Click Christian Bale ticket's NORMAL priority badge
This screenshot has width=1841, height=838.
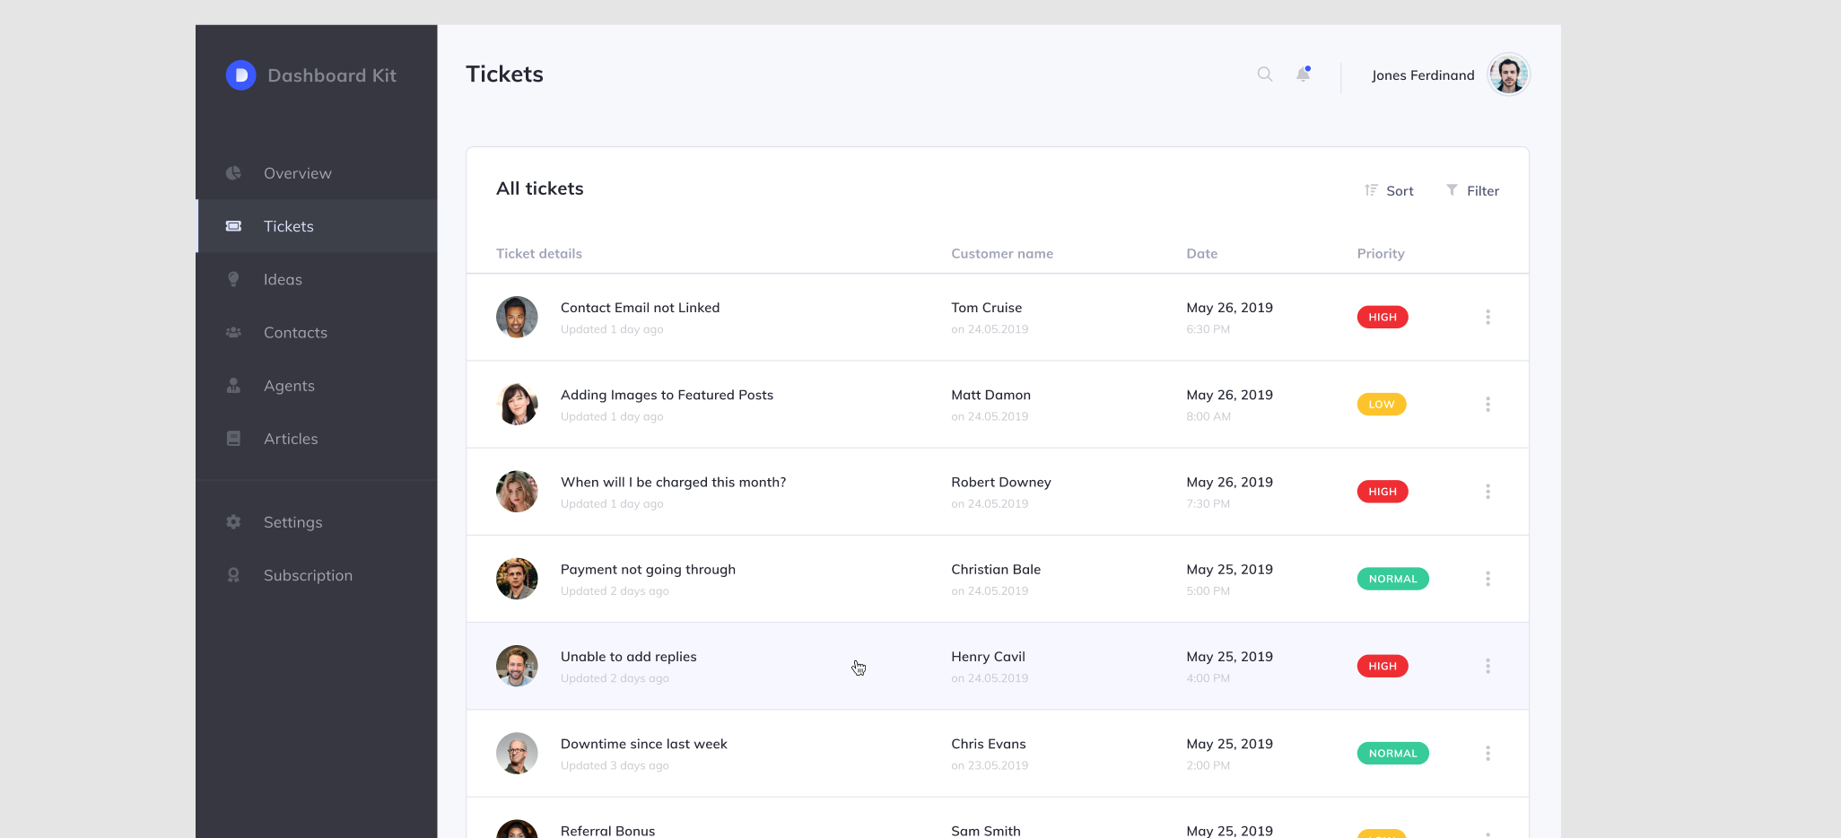click(x=1393, y=579)
